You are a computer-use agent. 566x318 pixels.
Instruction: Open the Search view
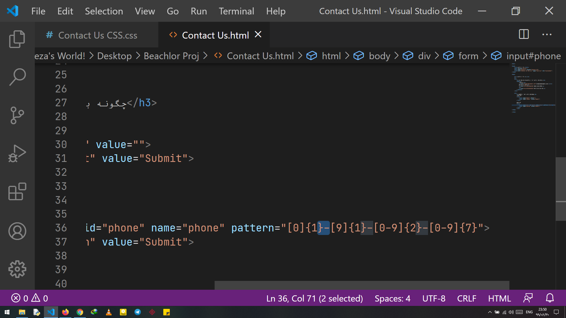(17, 77)
